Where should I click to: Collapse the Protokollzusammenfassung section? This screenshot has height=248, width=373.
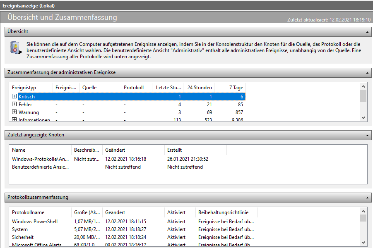pyautogui.click(x=367, y=198)
